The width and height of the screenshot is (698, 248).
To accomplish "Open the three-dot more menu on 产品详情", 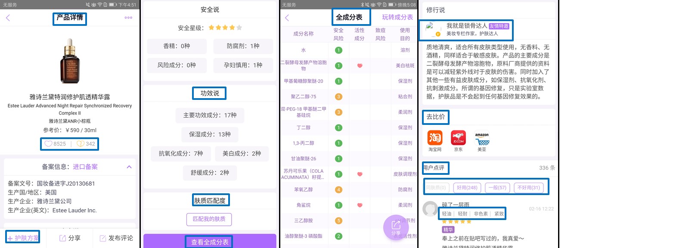I will [128, 18].
